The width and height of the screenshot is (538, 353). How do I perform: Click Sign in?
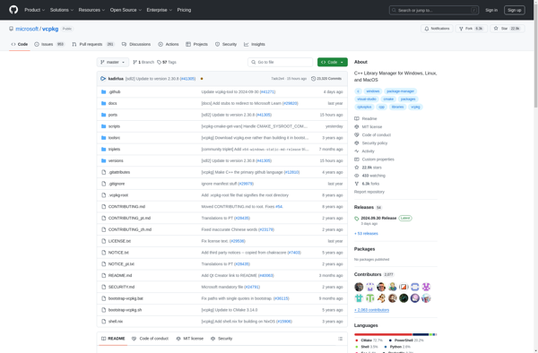coord(491,10)
